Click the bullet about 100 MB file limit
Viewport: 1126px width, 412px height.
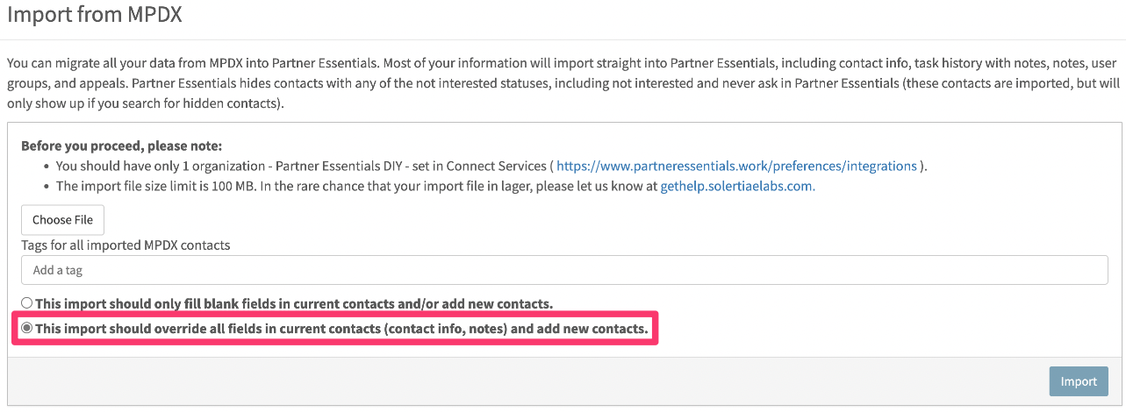(435, 186)
